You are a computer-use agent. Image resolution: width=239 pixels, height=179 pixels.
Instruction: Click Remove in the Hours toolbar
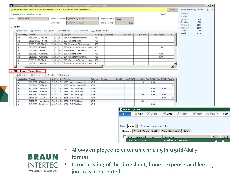(36, 31)
